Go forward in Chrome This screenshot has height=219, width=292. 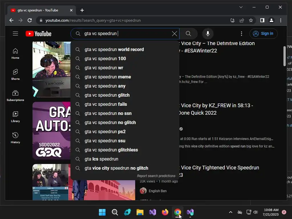click(21, 20)
